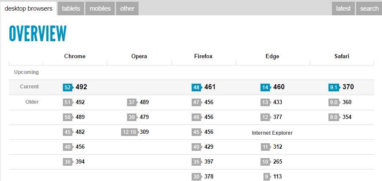The image size is (382, 181).
Task: Select the Safari score 360
Action: [347, 102]
